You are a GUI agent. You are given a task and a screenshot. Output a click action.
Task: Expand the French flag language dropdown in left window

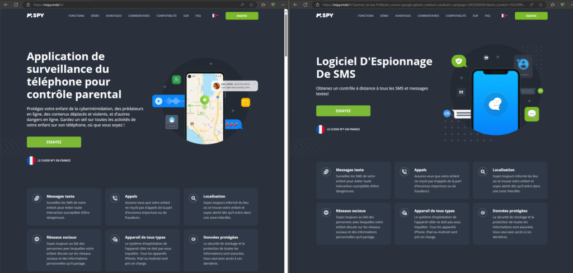pyautogui.click(x=214, y=16)
